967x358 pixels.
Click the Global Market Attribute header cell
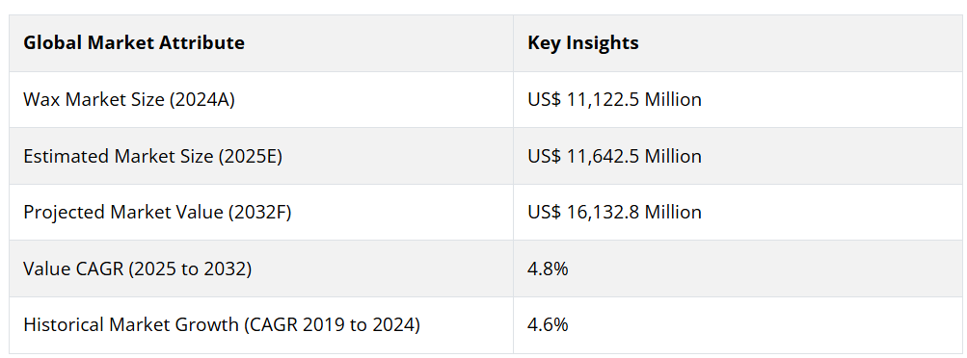[x=261, y=43]
